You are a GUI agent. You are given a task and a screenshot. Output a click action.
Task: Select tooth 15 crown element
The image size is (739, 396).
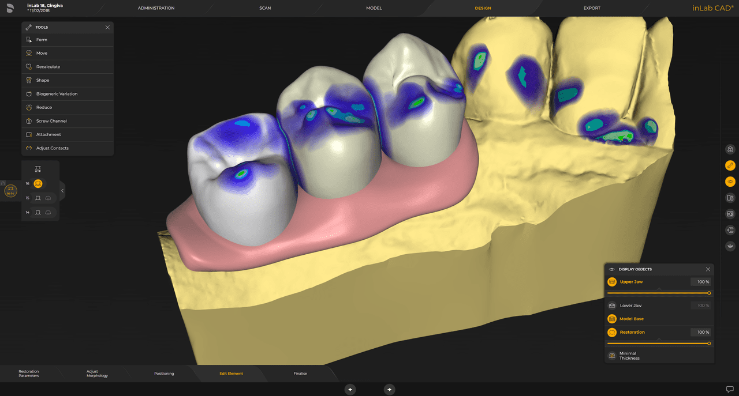click(x=38, y=198)
